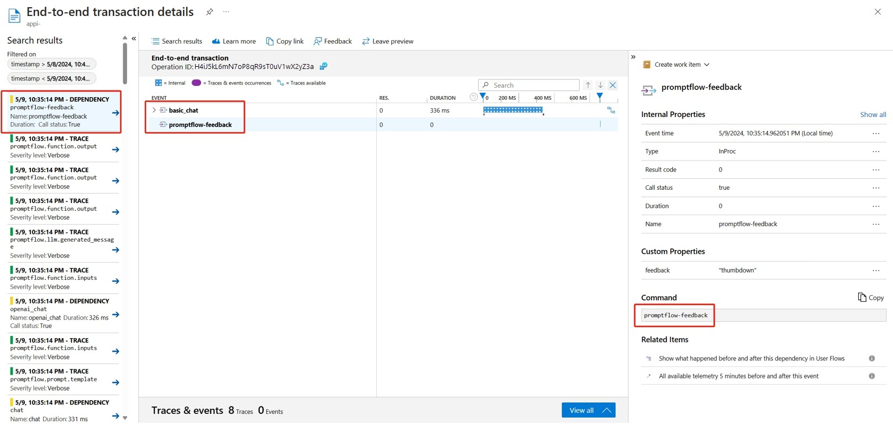
Task: Click the timeline start marker handle
Action: 483,97
